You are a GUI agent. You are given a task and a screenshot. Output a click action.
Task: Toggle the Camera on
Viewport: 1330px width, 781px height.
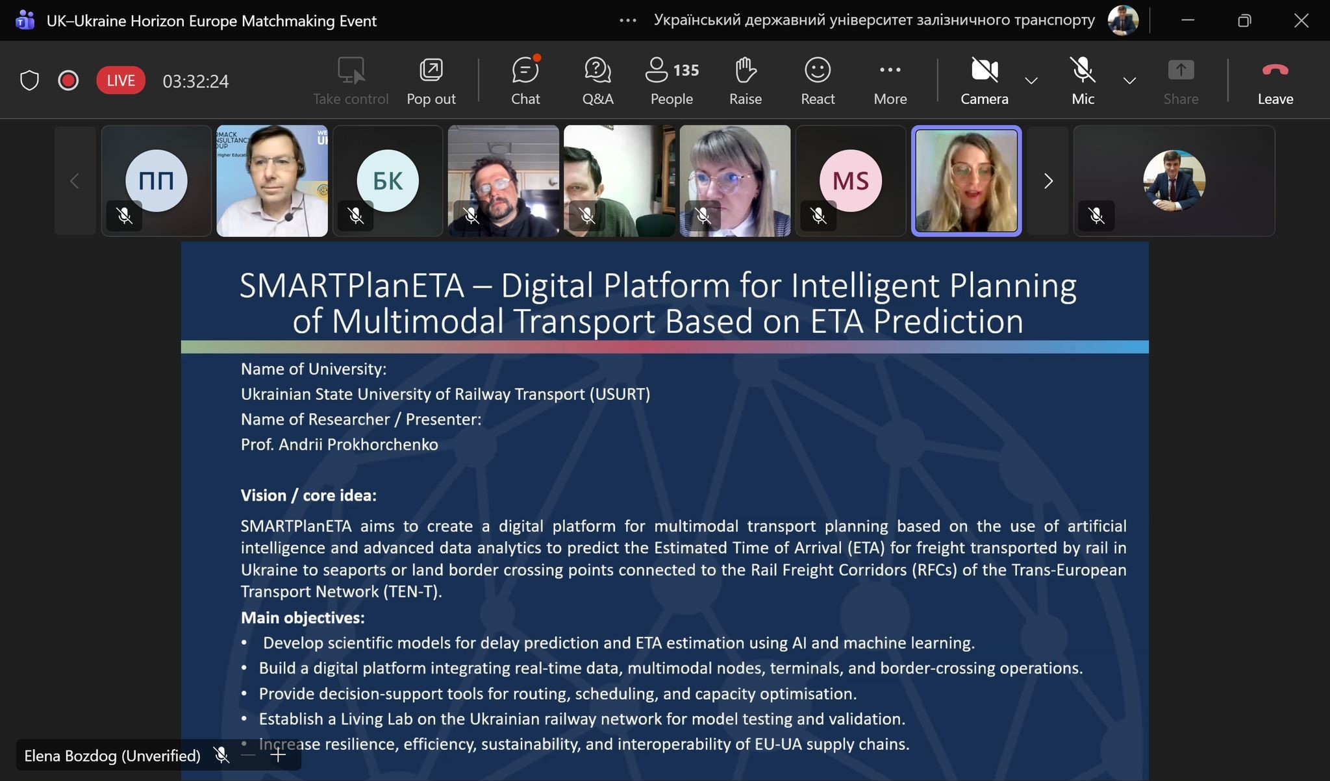984,81
